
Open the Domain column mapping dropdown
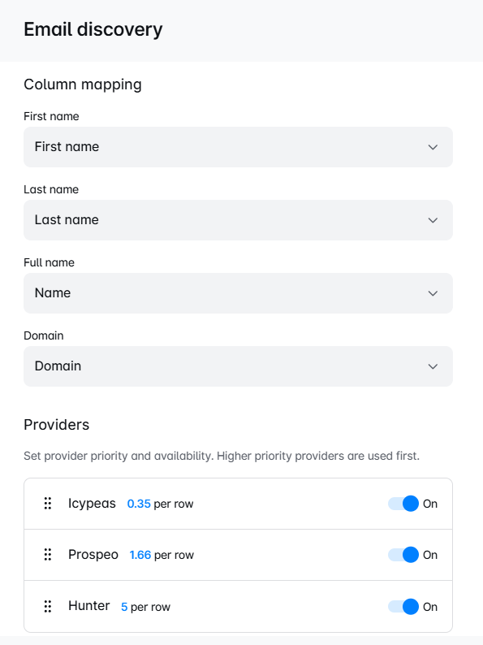click(238, 366)
